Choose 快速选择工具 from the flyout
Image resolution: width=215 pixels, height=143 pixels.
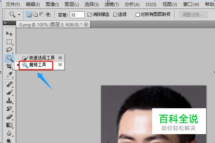(40, 58)
